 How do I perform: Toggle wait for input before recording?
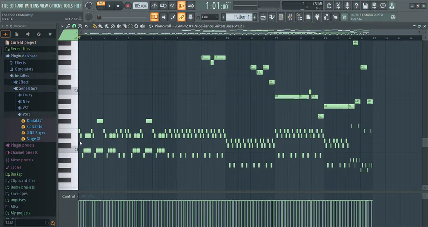163,5
